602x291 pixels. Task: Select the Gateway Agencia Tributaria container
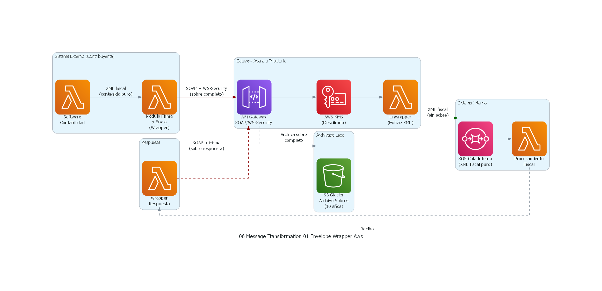(262, 61)
